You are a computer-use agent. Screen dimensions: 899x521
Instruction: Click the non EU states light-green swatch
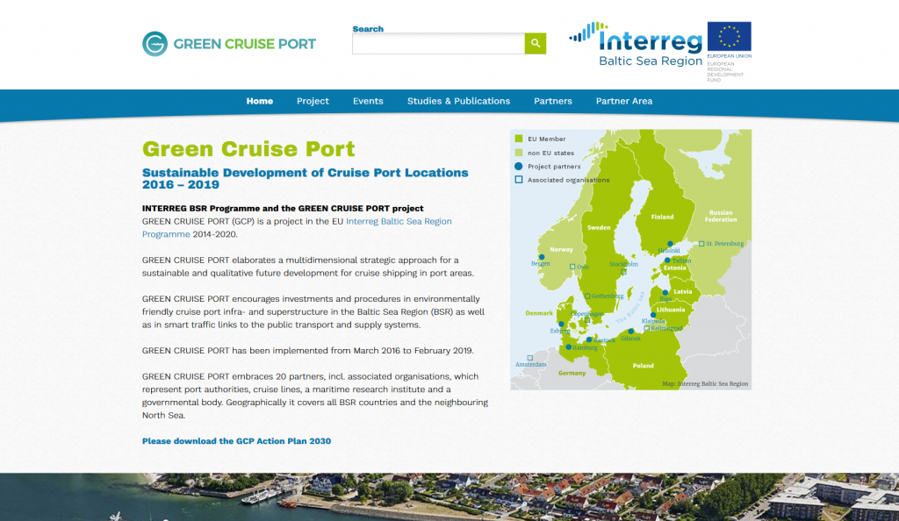pos(518,153)
